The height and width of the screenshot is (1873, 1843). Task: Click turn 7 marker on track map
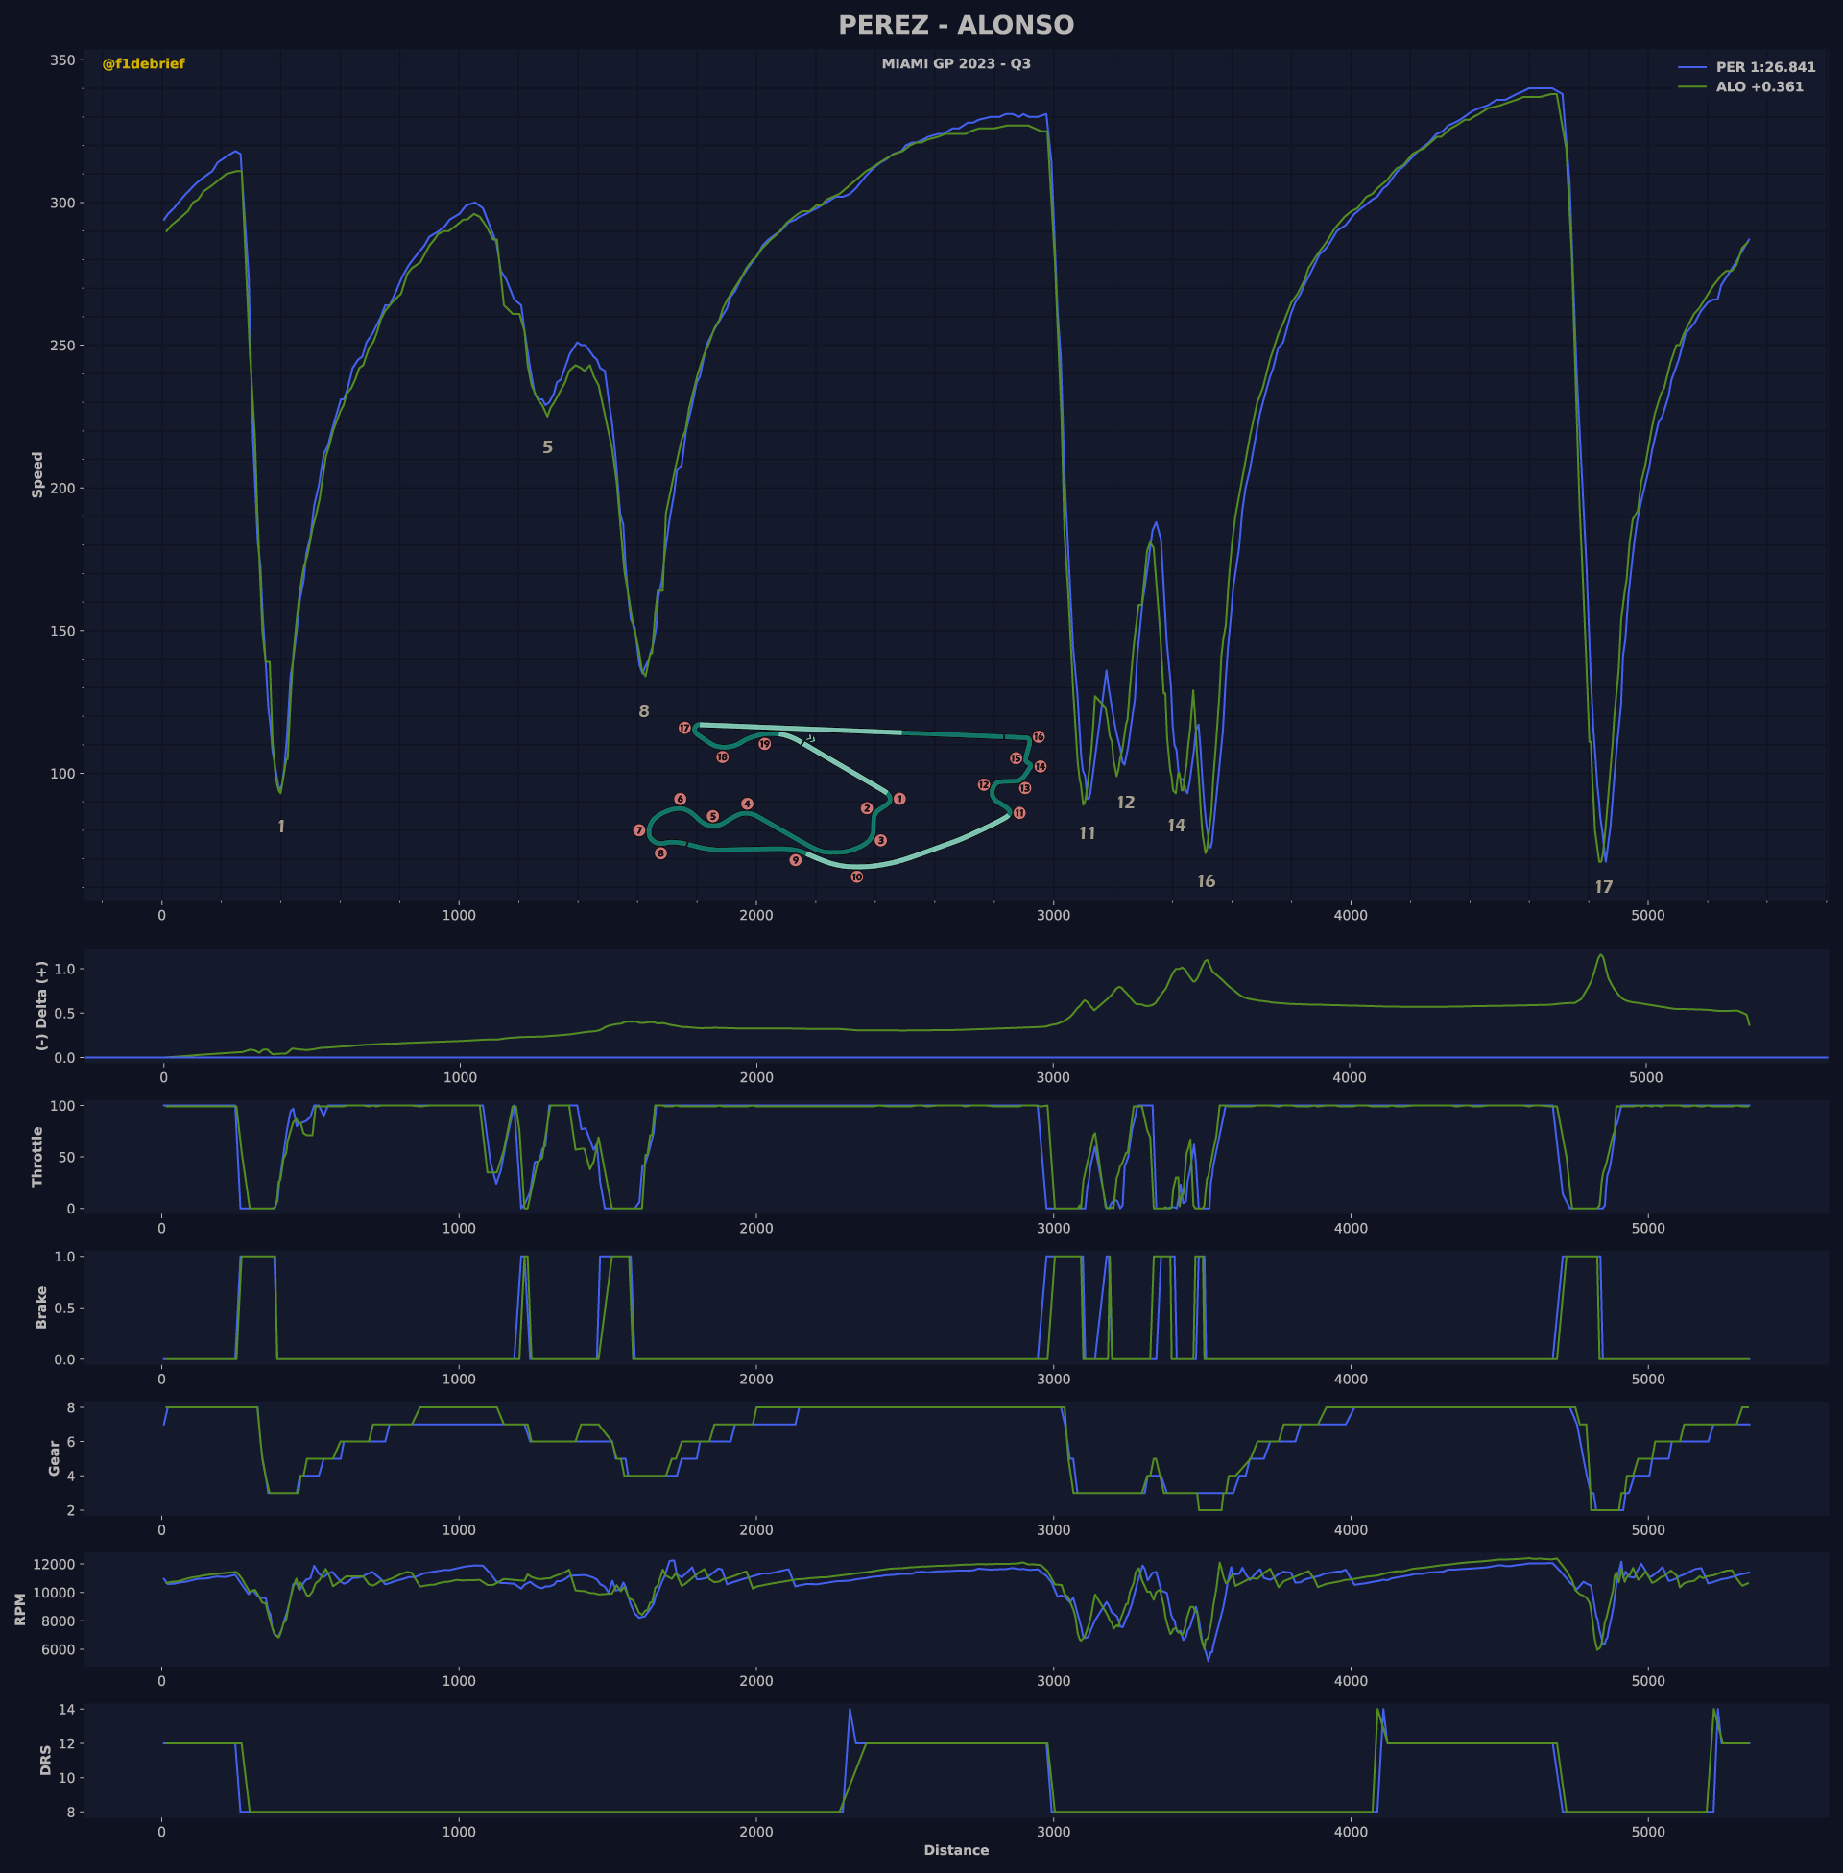click(x=639, y=830)
